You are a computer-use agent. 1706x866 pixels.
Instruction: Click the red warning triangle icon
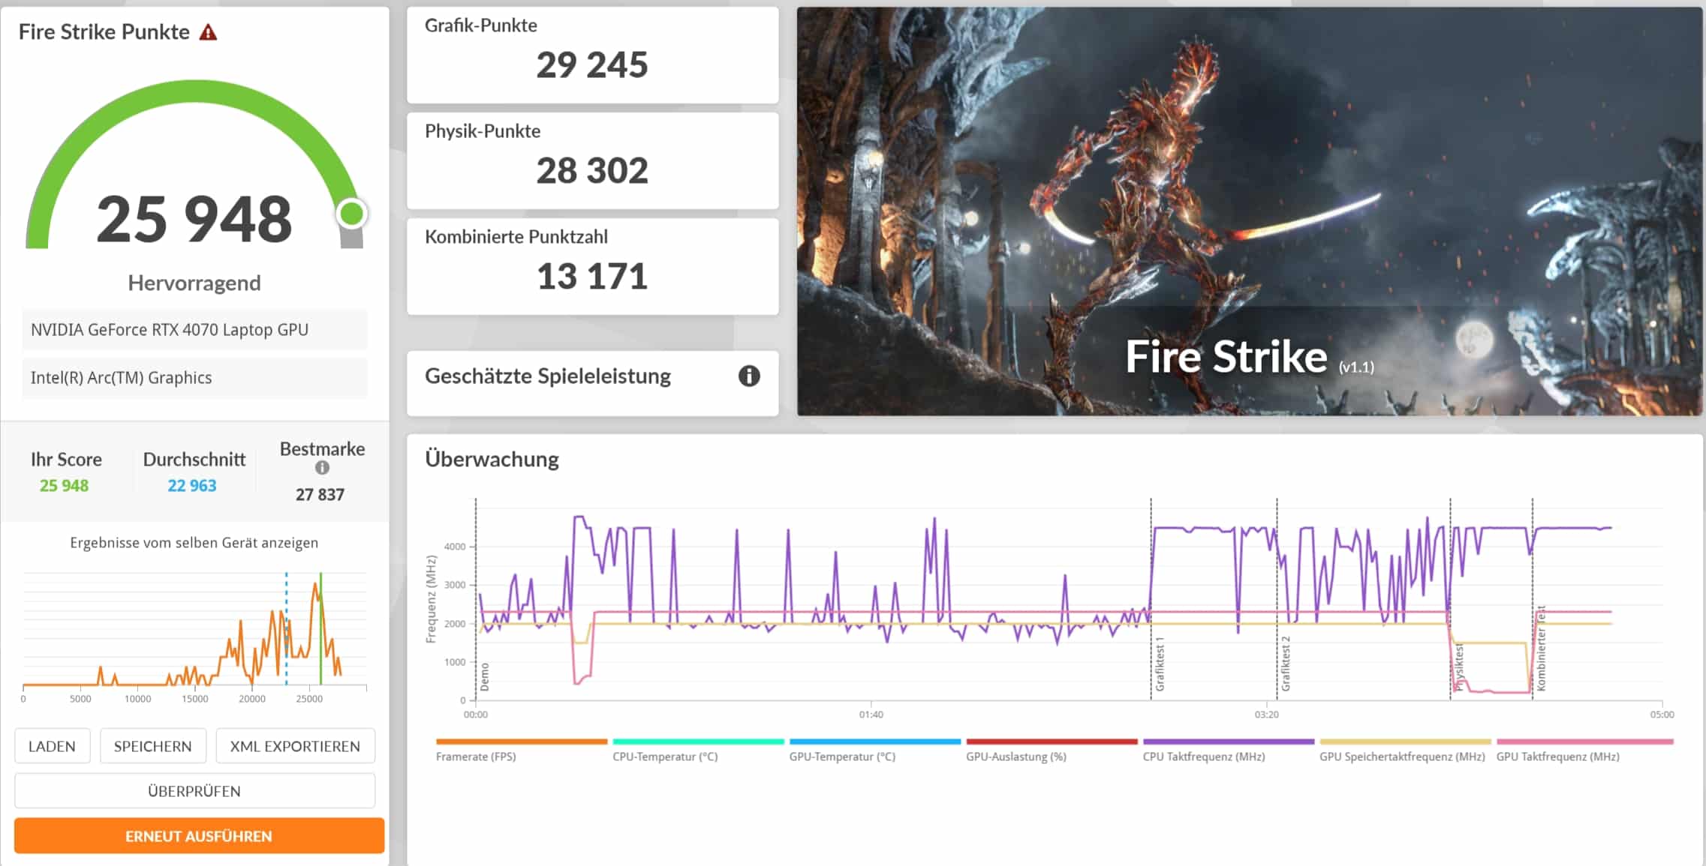(x=208, y=32)
